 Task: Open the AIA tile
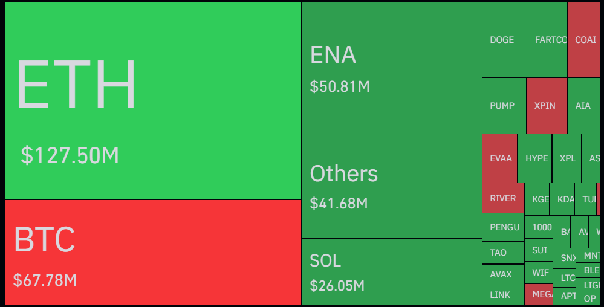point(583,106)
